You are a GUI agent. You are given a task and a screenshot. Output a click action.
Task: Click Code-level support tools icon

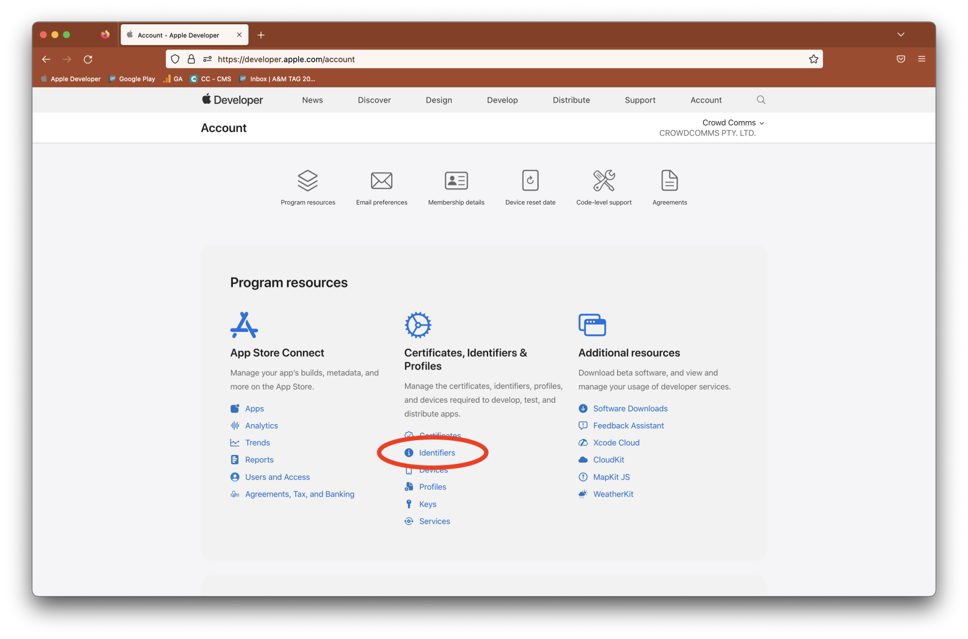point(604,181)
